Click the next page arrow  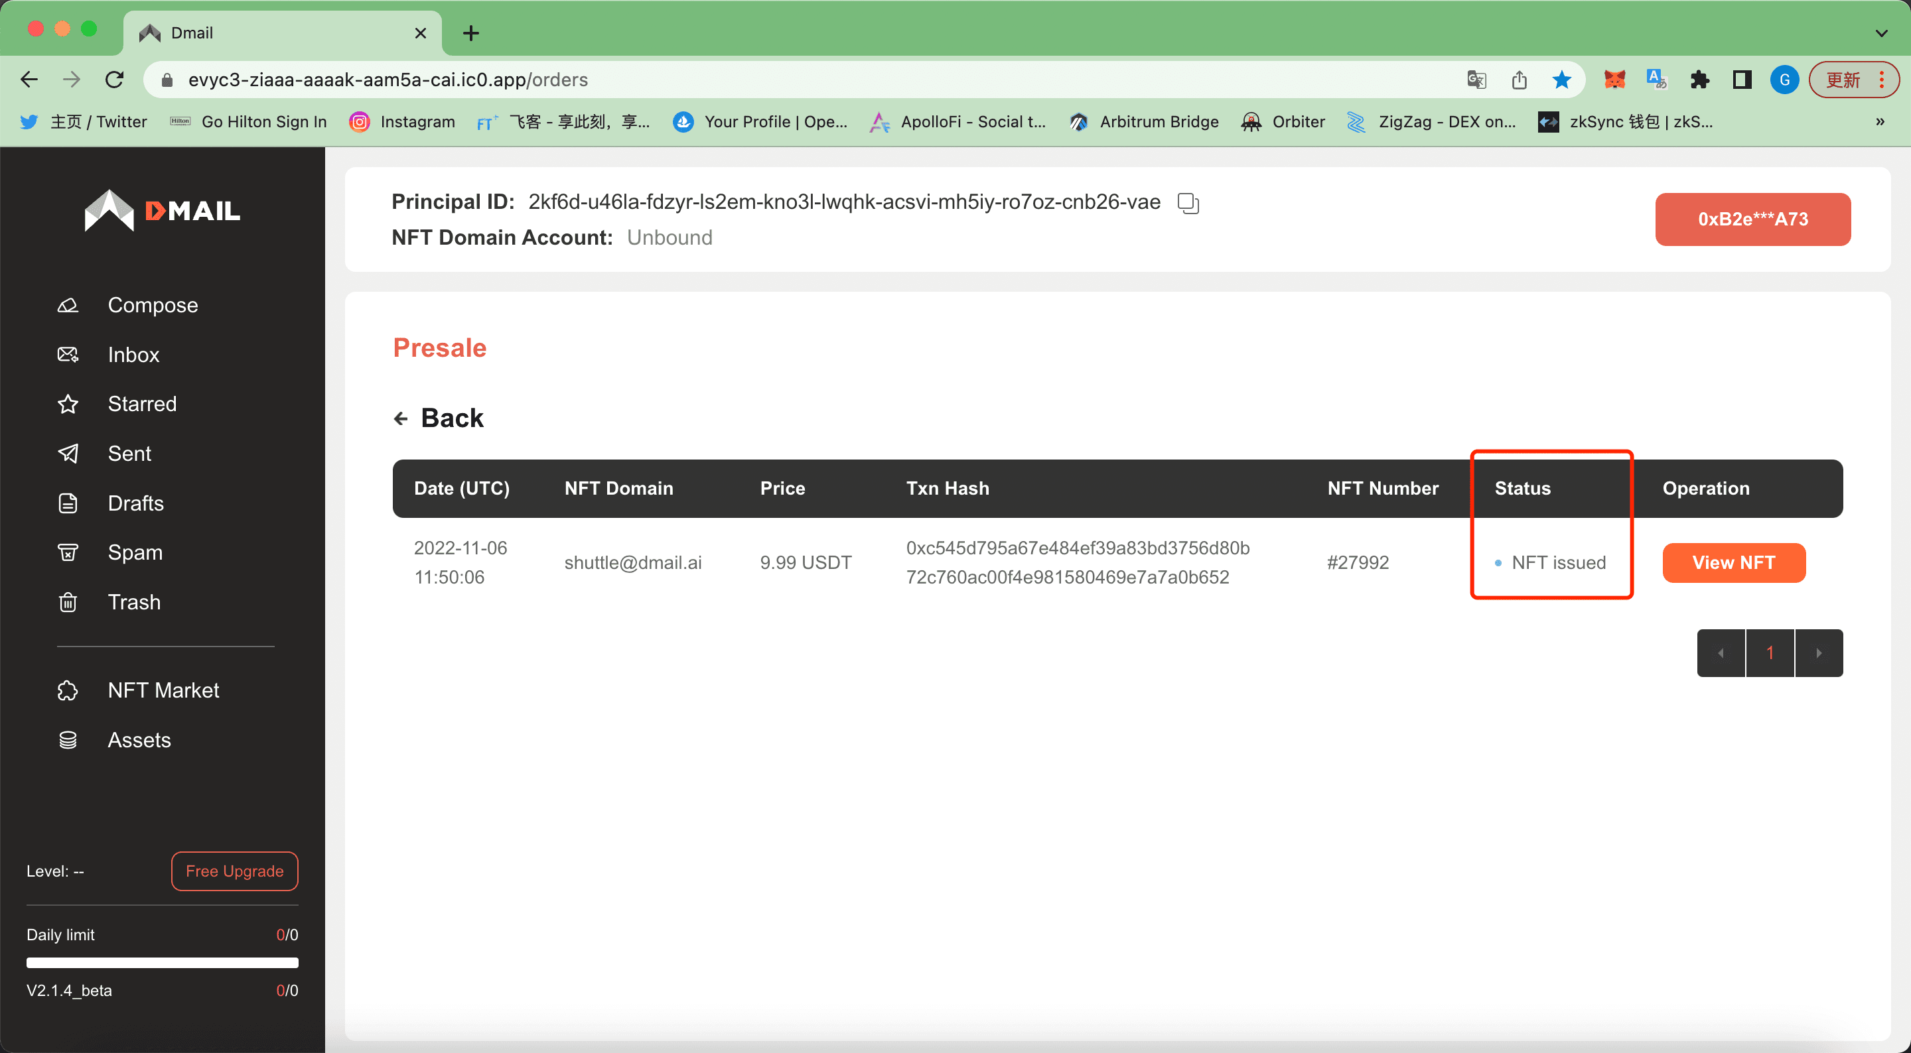1820,652
